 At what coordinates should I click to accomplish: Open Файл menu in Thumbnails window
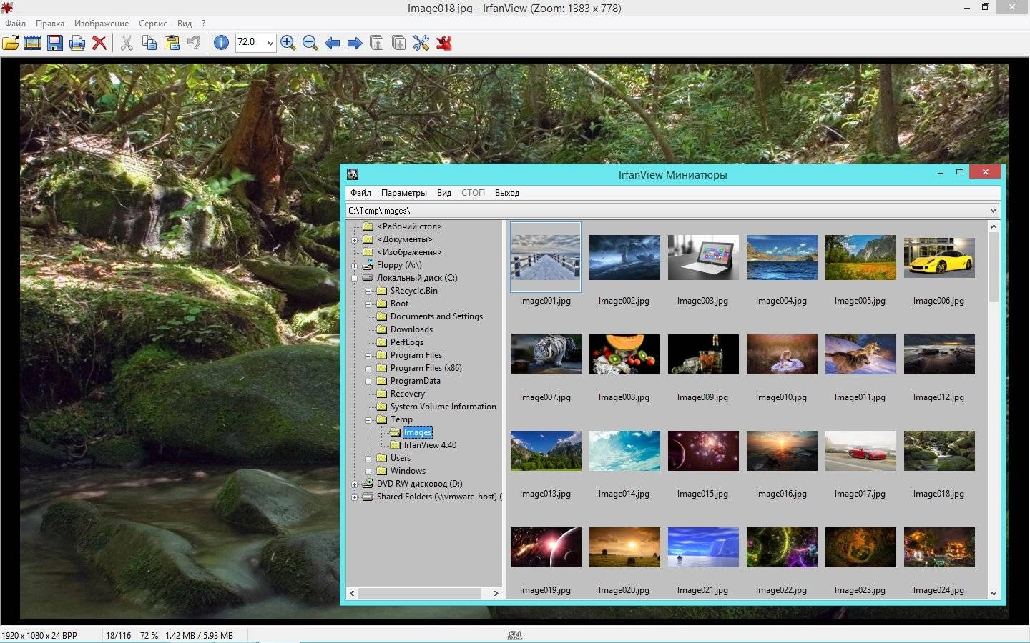pos(360,193)
